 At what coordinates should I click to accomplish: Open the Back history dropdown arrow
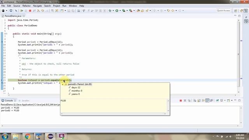pos(176,10)
